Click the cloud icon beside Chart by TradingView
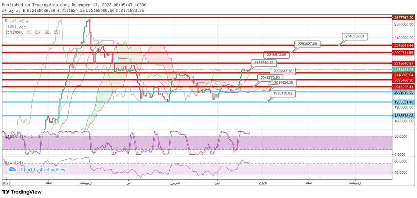Image resolution: width=417 pixels, height=198 pixels. tap(13, 170)
